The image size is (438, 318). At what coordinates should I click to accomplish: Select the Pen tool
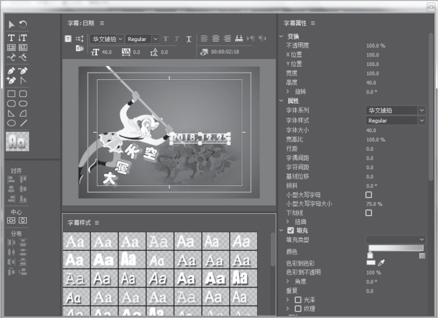coord(11,71)
